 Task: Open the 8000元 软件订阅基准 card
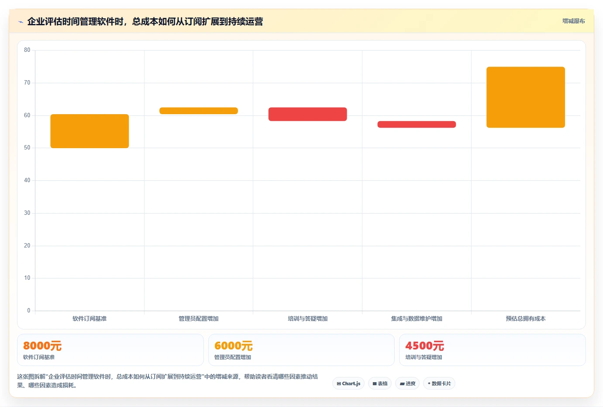pyautogui.click(x=110, y=350)
